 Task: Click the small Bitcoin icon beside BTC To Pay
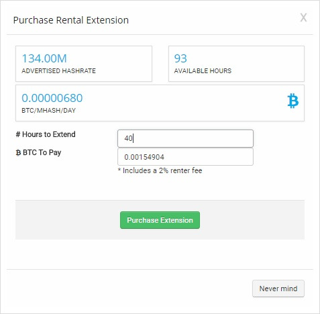[18, 153]
